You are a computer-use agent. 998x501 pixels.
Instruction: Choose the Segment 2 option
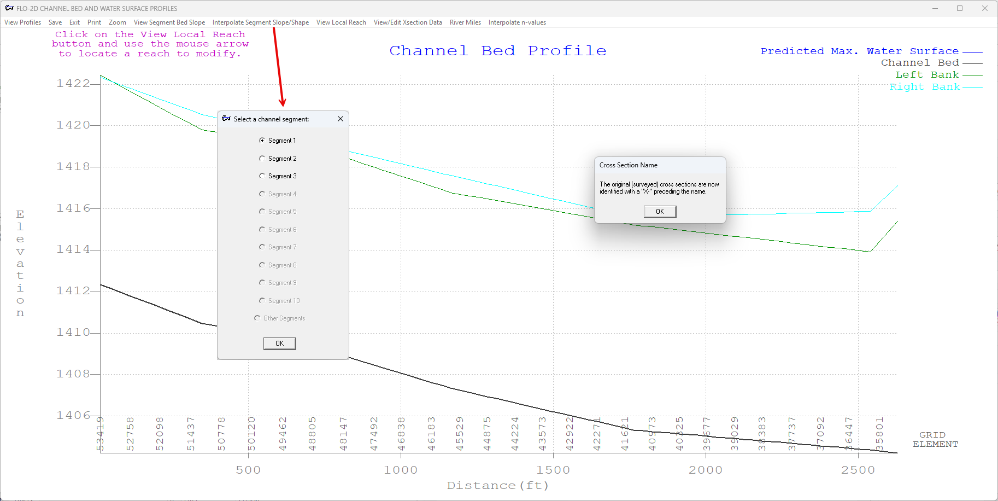click(x=262, y=159)
